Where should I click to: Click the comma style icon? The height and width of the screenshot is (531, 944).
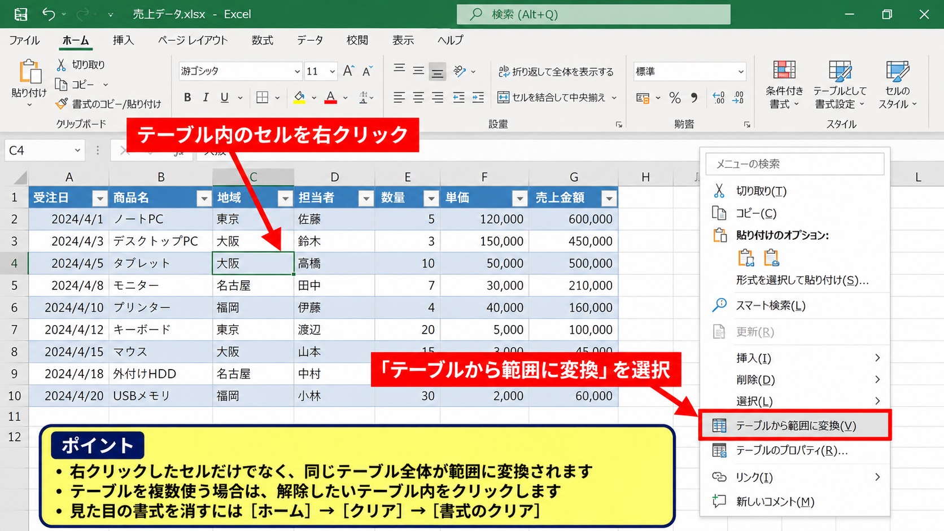pyautogui.click(x=694, y=98)
